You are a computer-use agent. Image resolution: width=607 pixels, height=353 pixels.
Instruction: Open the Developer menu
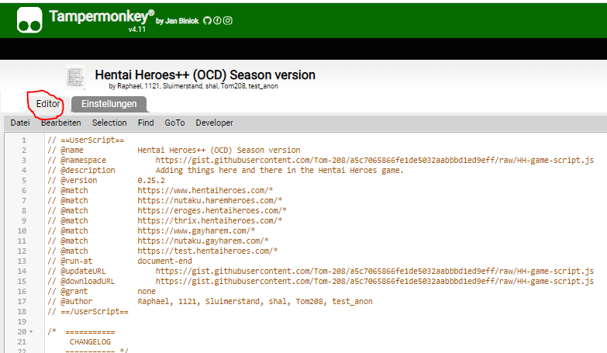coord(214,123)
